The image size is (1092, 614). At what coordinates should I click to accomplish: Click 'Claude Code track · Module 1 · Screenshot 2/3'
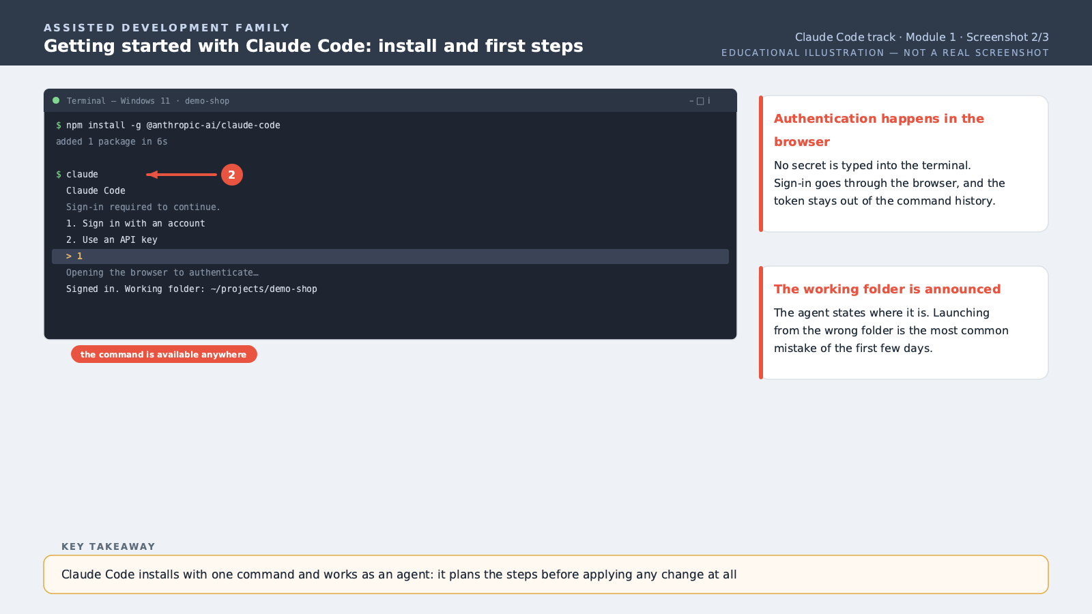click(x=922, y=37)
